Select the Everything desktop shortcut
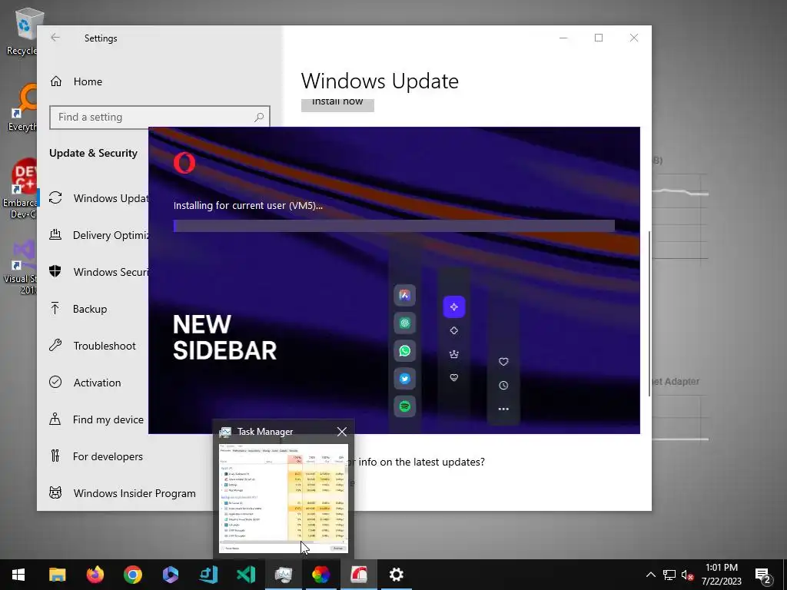 pyautogui.click(x=22, y=108)
